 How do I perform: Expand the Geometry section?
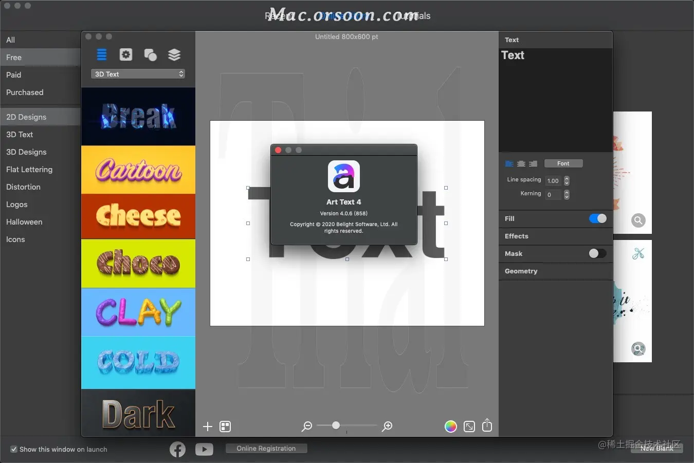555,271
